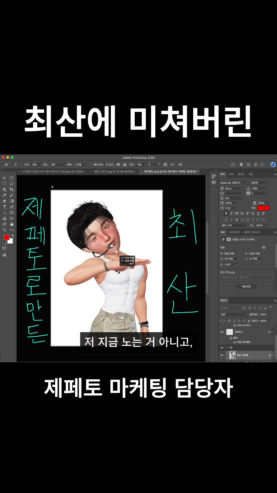
Task: Open the Edit Toolbar three-dots menu
Action: point(12,230)
